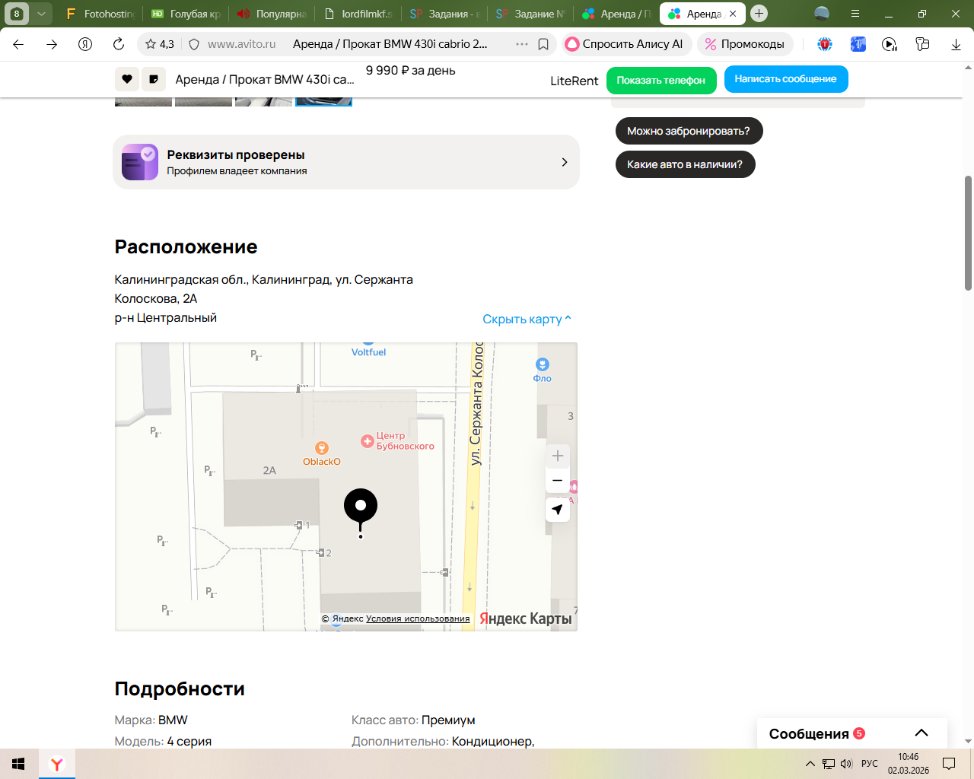This screenshot has width=974, height=779.
Task: Open the site rating 4,3 star badge
Action: pyautogui.click(x=160, y=44)
